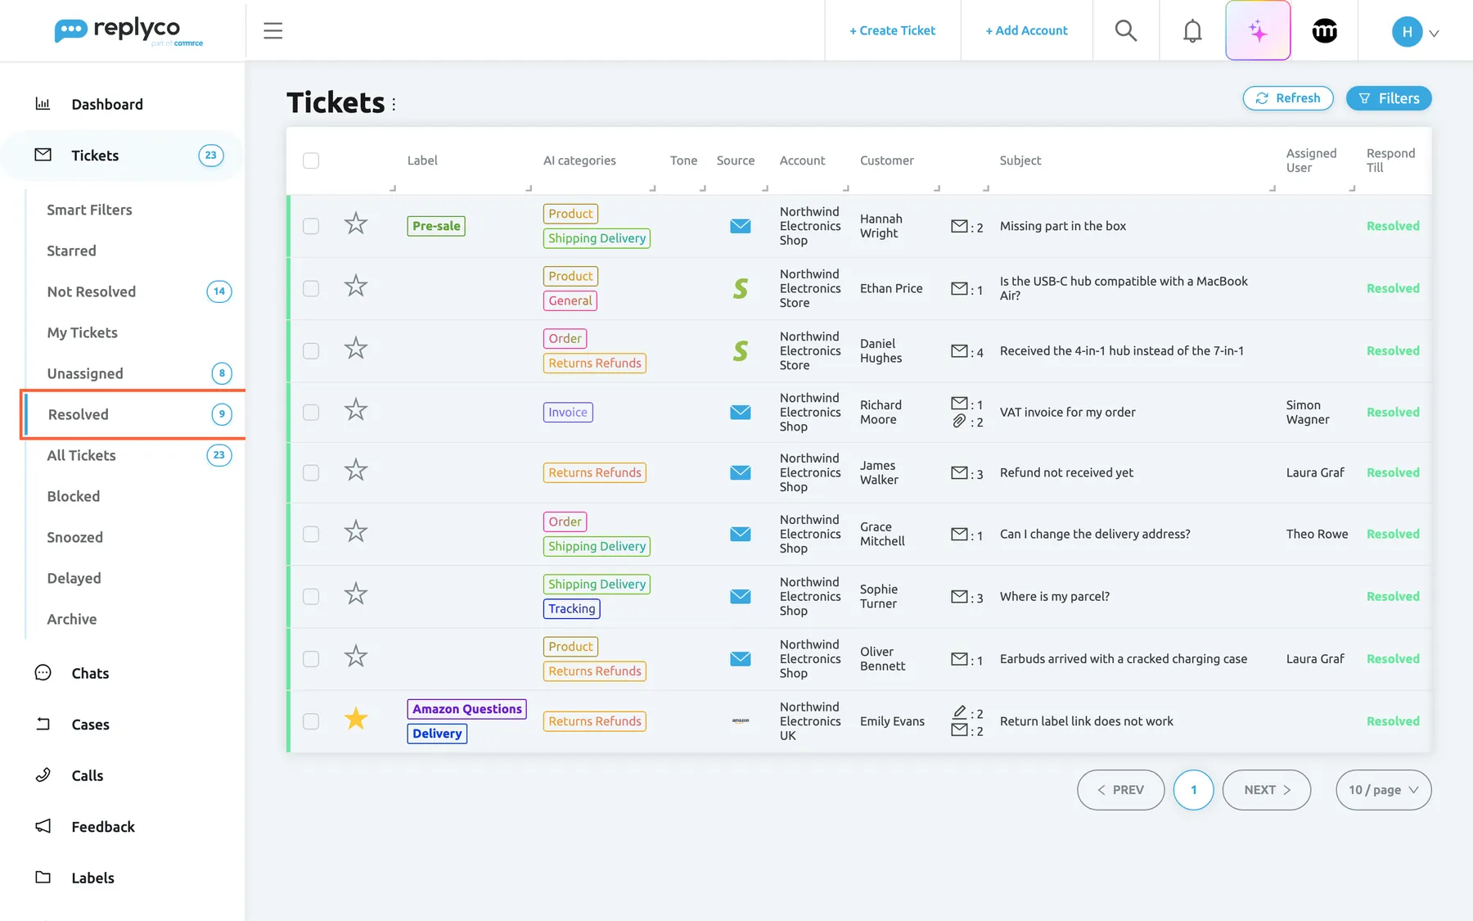1473x921 pixels.
Task: Refresh the tickets list
Action: pyautogui.click(x=1288, y=98)
